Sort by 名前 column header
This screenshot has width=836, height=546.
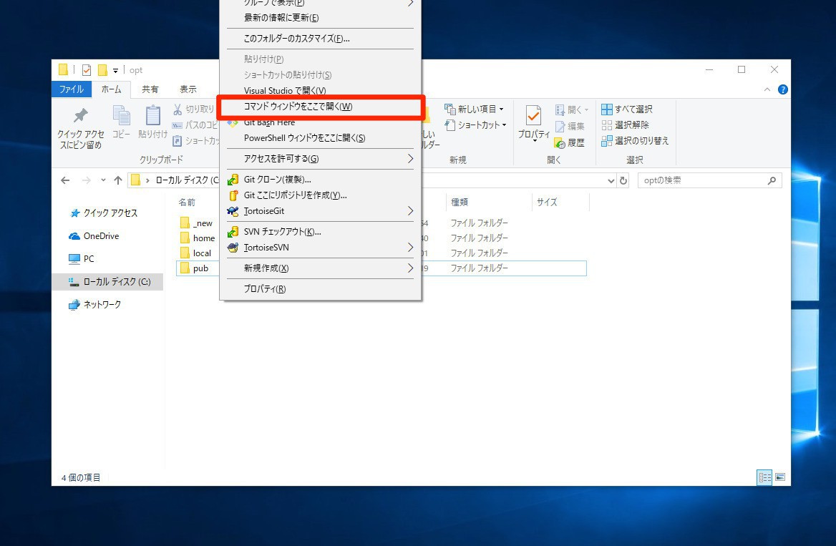[x=187, y=203]
